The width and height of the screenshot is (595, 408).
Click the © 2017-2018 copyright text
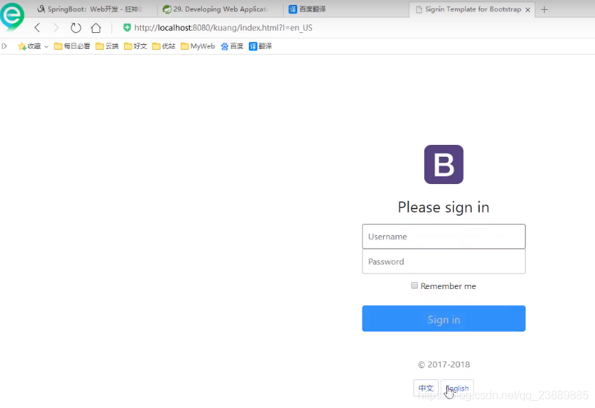(444, 365)
